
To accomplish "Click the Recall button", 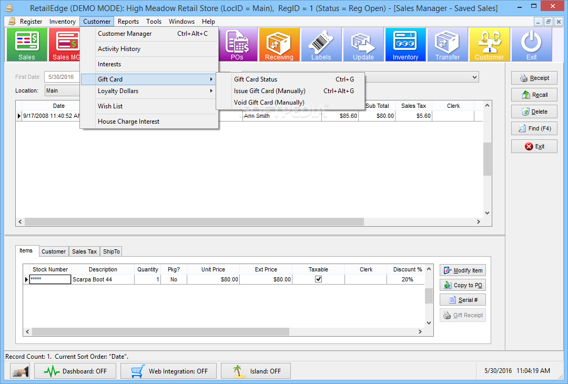I will click(534, 95).
